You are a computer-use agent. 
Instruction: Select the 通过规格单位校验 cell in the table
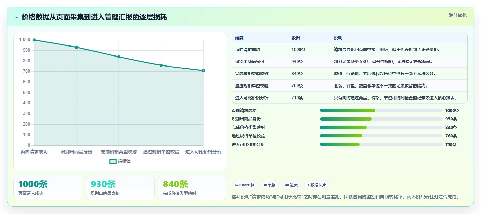coord(252,86)
